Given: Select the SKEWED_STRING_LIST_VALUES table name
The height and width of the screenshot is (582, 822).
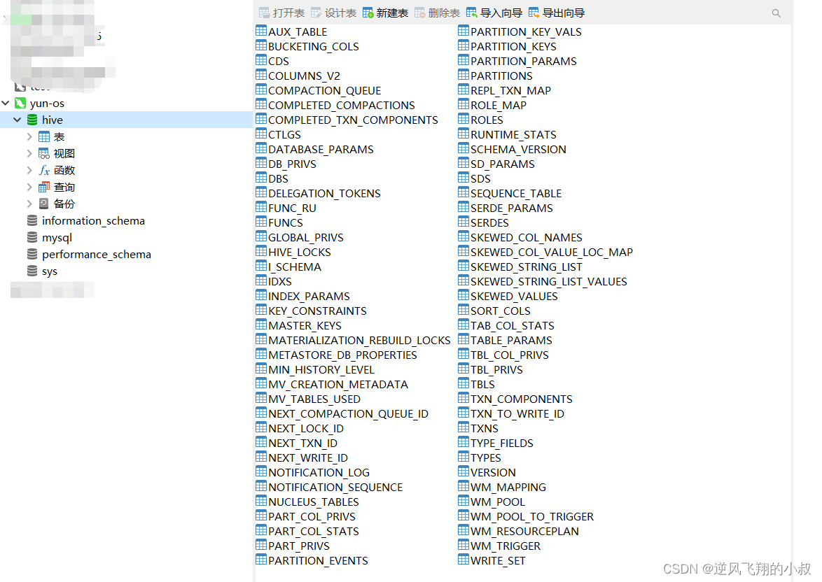Looking at the screenshot, I should click(549, 281).
